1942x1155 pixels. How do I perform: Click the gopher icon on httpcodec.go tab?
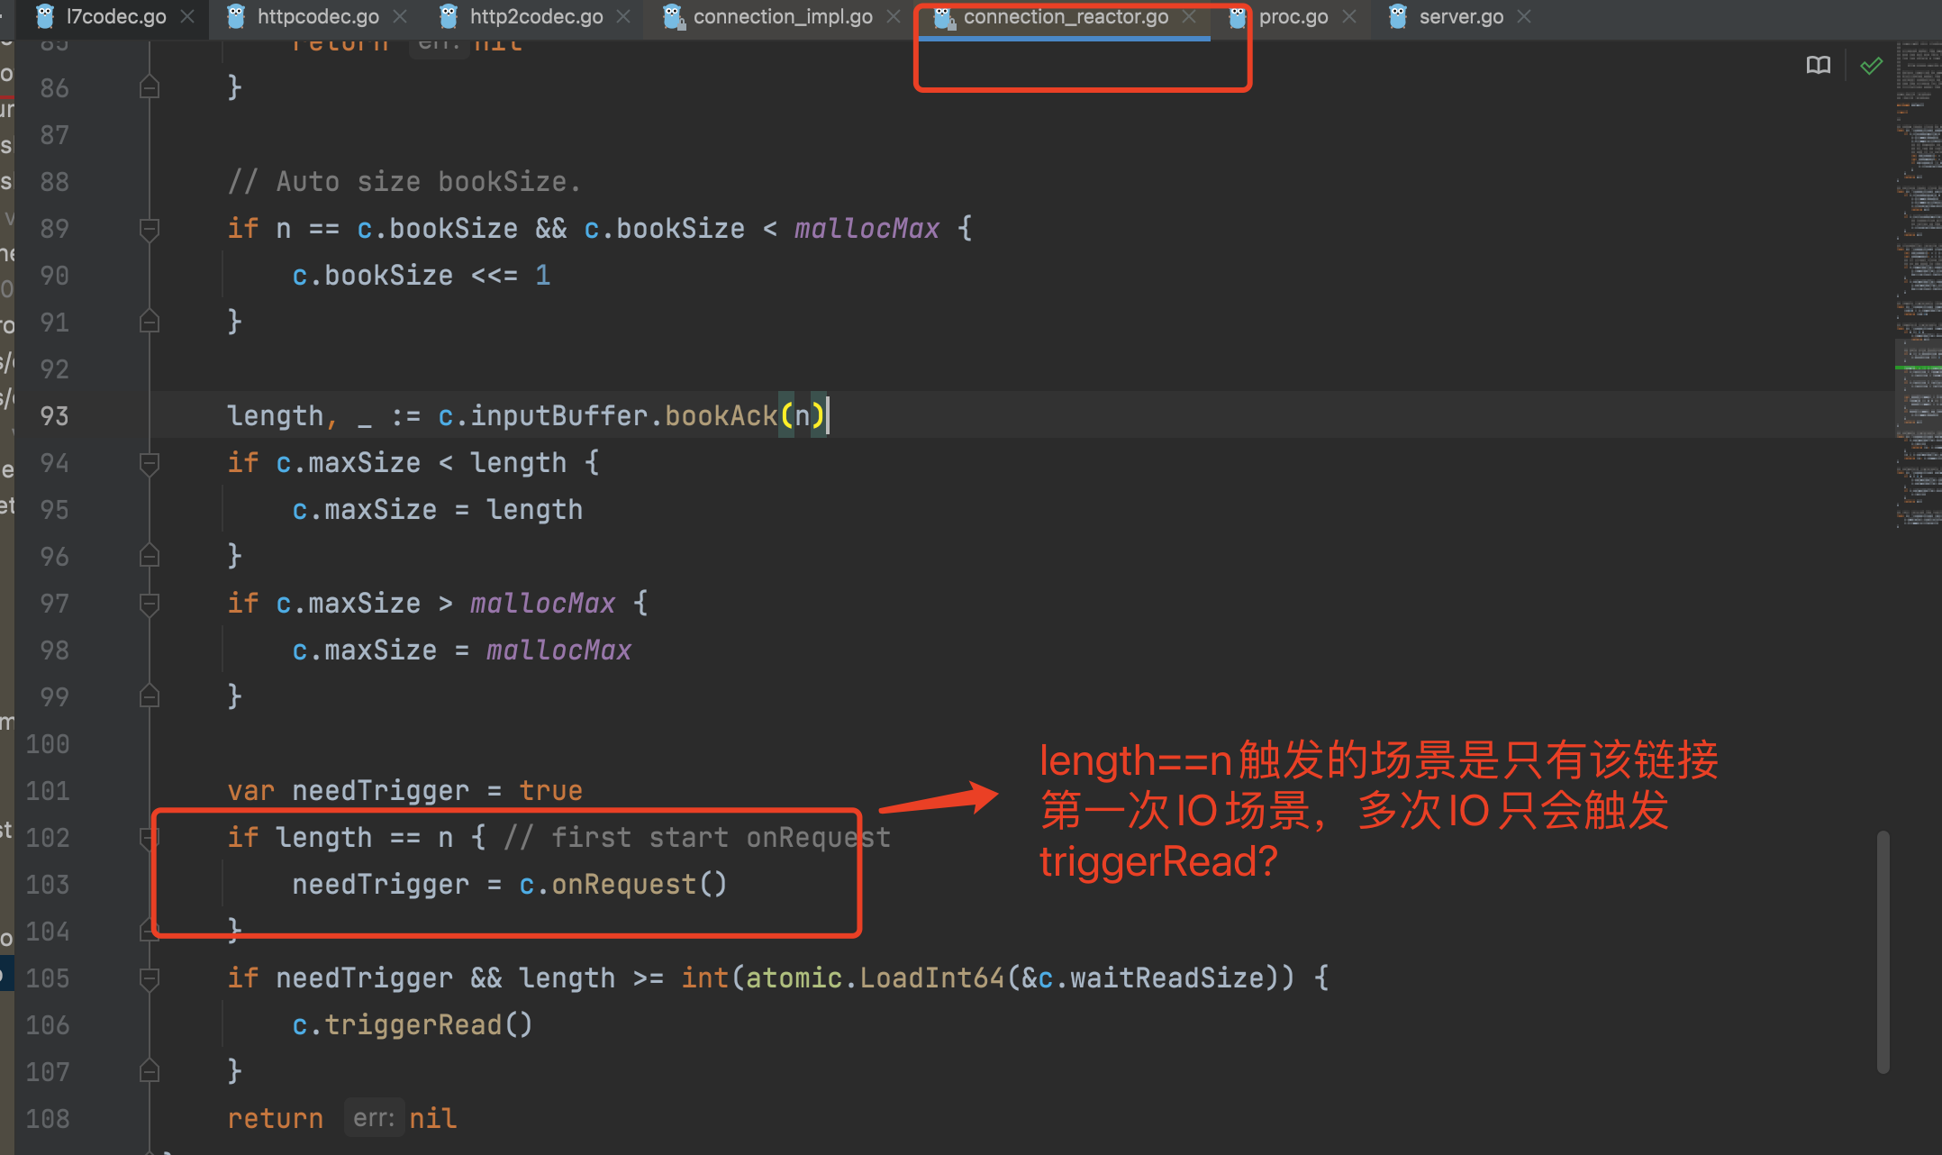click(x=236, y=16)
